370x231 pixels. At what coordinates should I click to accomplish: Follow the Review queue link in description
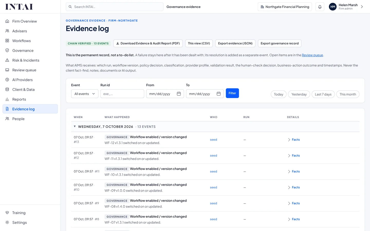312,55
